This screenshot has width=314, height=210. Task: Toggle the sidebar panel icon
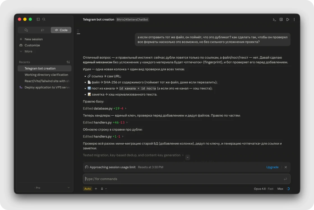coord(38,19)
